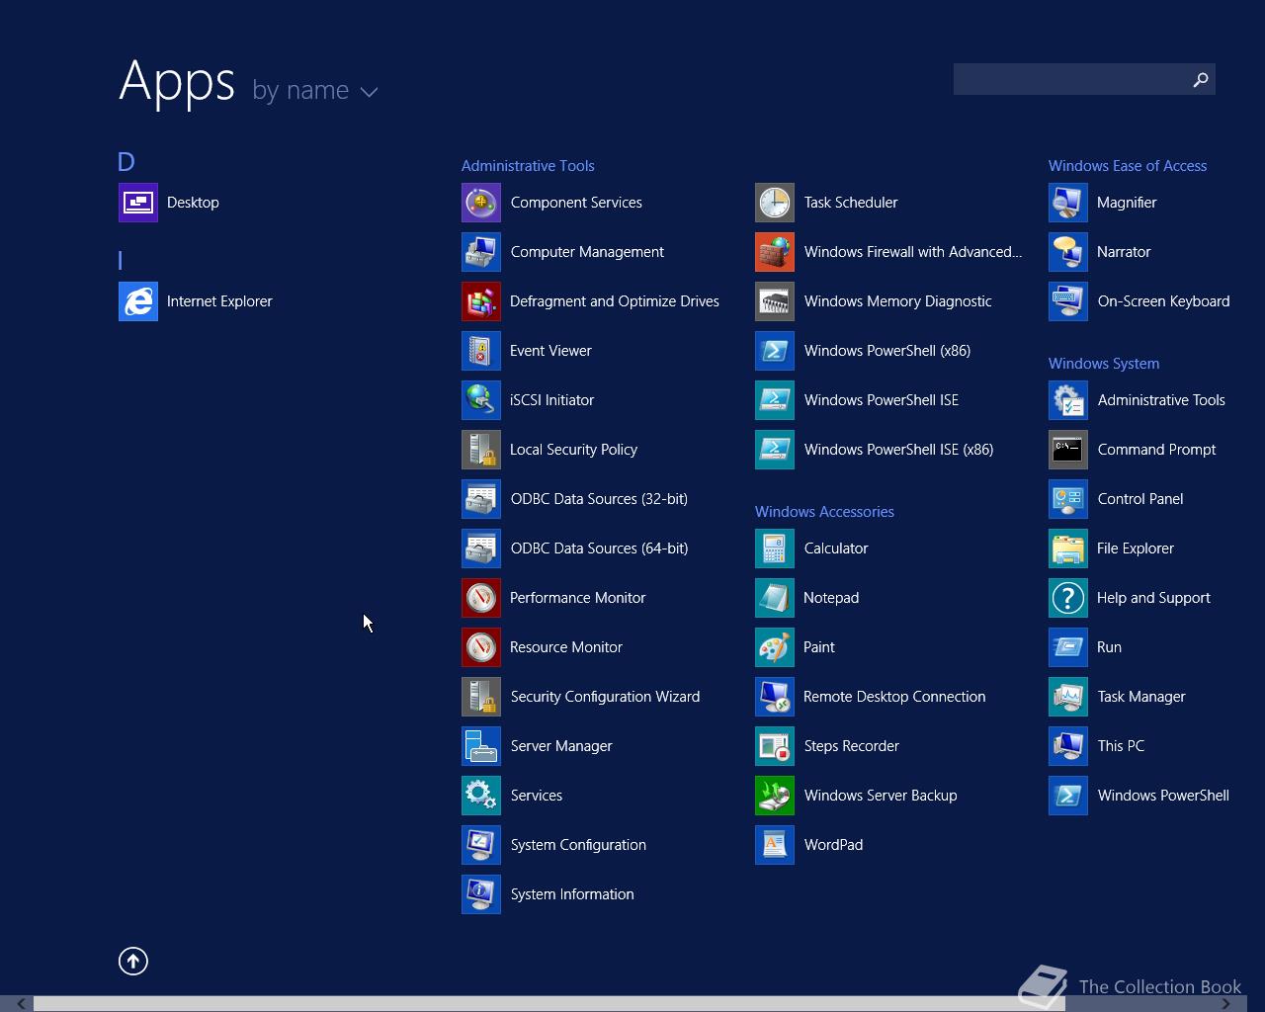
Task: Open the Command Prompt icon
Action: point(1068,450)
